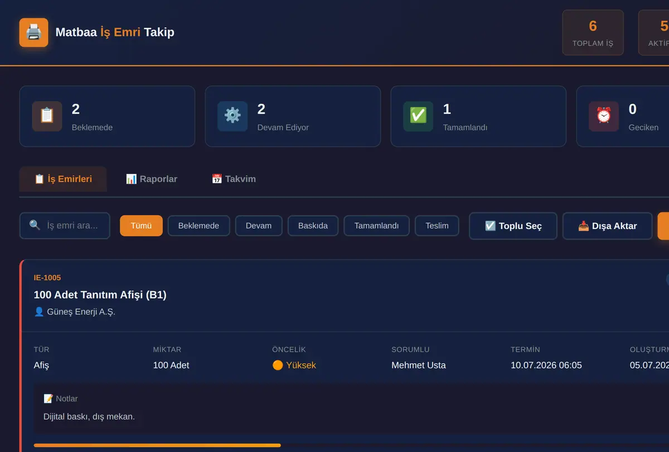Image resolution: width=669 pixels, height=452 pixels.
Task: Click the Toplam İş counter box
Action: pos(593,32)
